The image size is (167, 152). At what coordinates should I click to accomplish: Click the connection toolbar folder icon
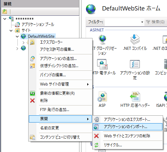pyautogui.click(x=5, y=11)
